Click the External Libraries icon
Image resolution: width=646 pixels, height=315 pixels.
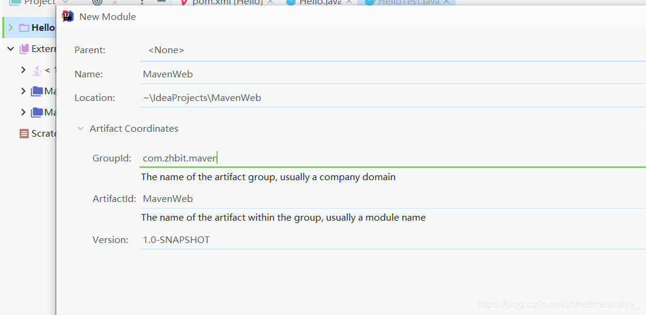(24, 49)
